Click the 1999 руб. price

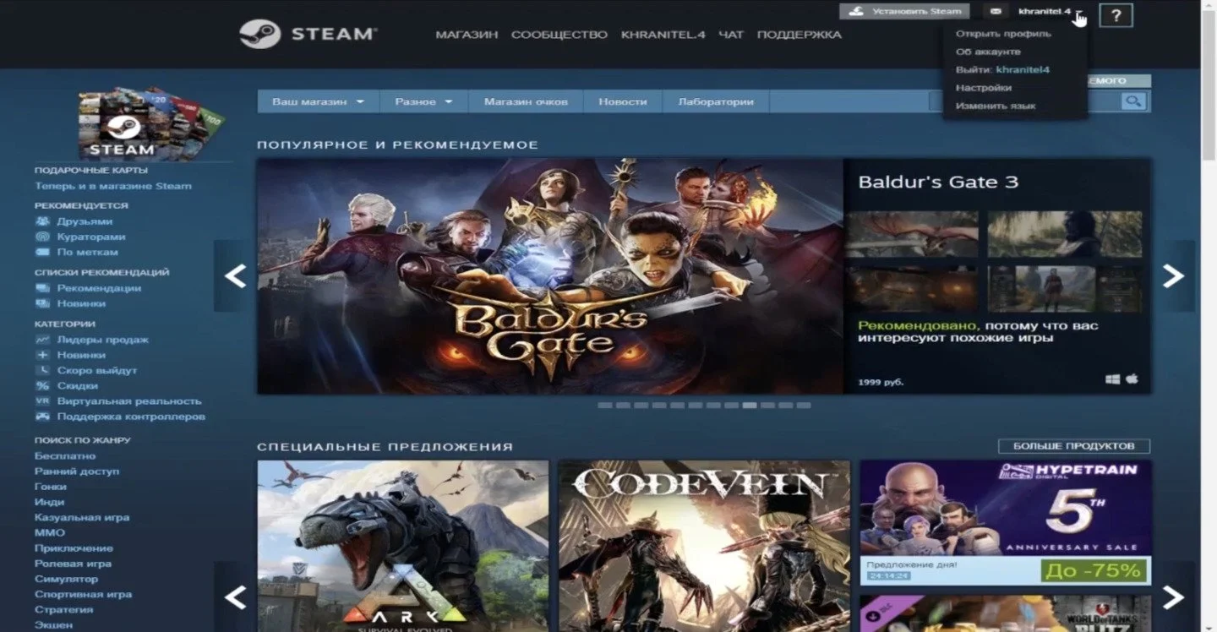pyautogui.click(x=881, y=382)
